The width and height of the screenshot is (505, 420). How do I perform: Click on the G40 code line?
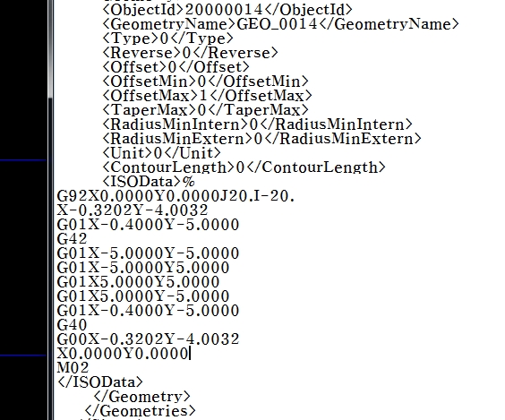pos(72,325)
